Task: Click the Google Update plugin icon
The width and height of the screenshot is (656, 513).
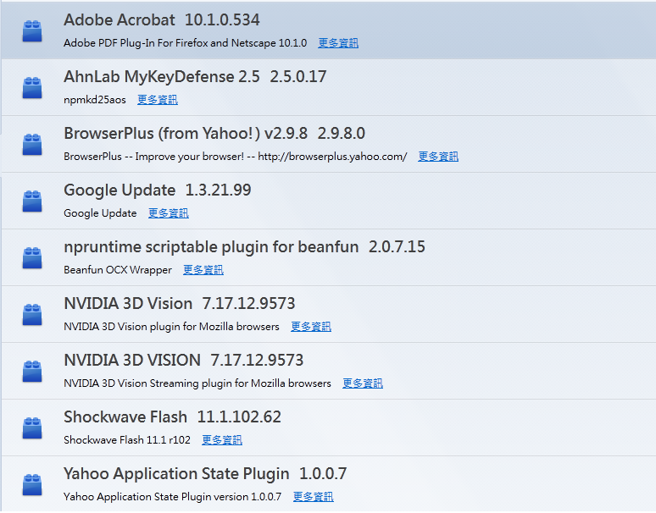Action: click(x=32, y=201)
